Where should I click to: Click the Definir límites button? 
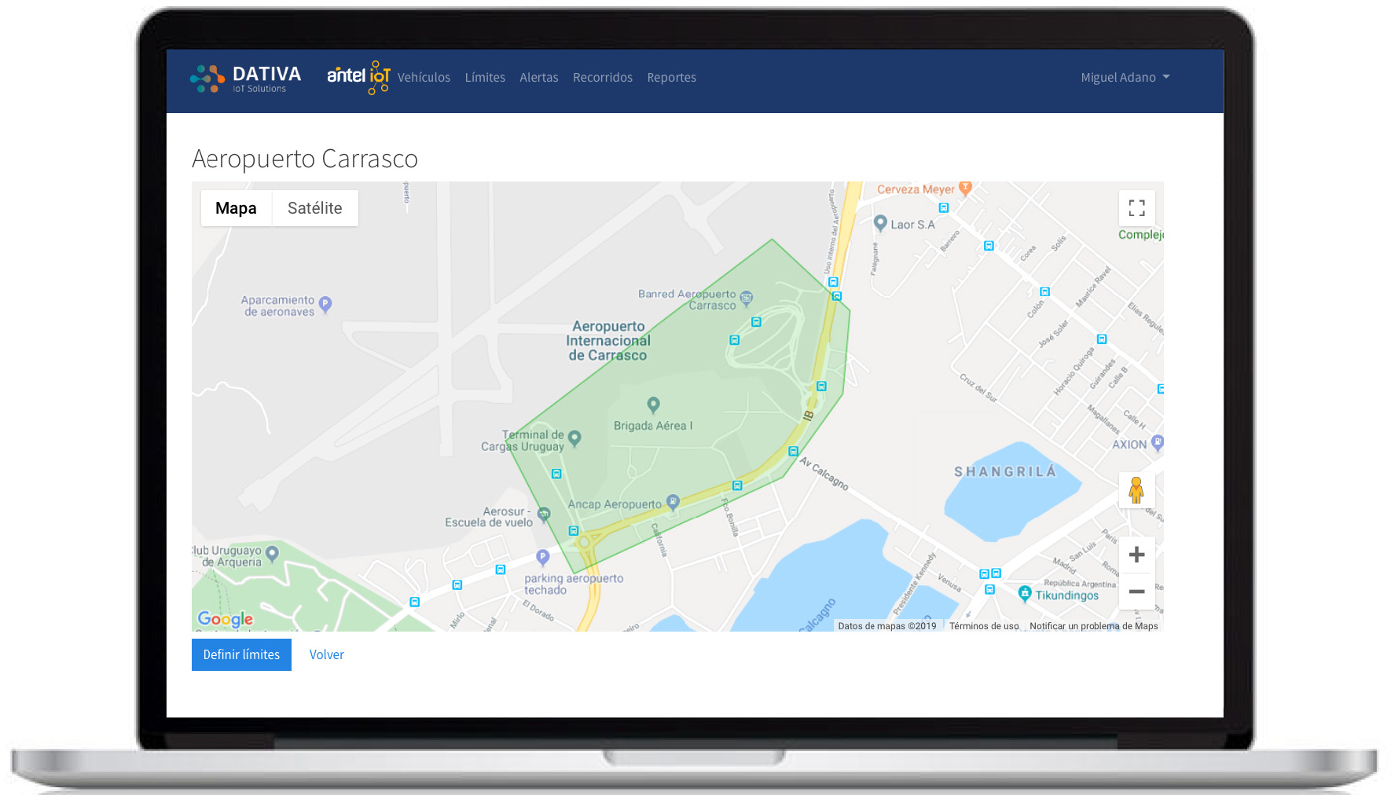tap(241, 654)
